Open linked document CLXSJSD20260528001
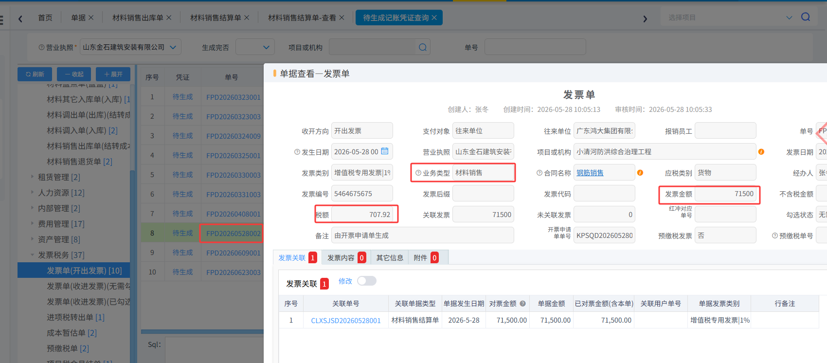Screen dimensions: 827x363 pos(346,320)
